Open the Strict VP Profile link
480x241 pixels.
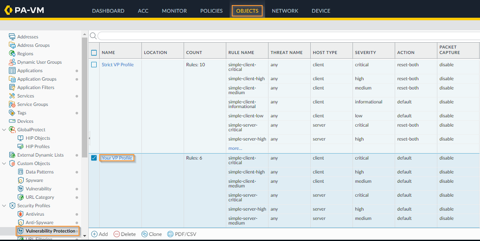tap(117, 65)
